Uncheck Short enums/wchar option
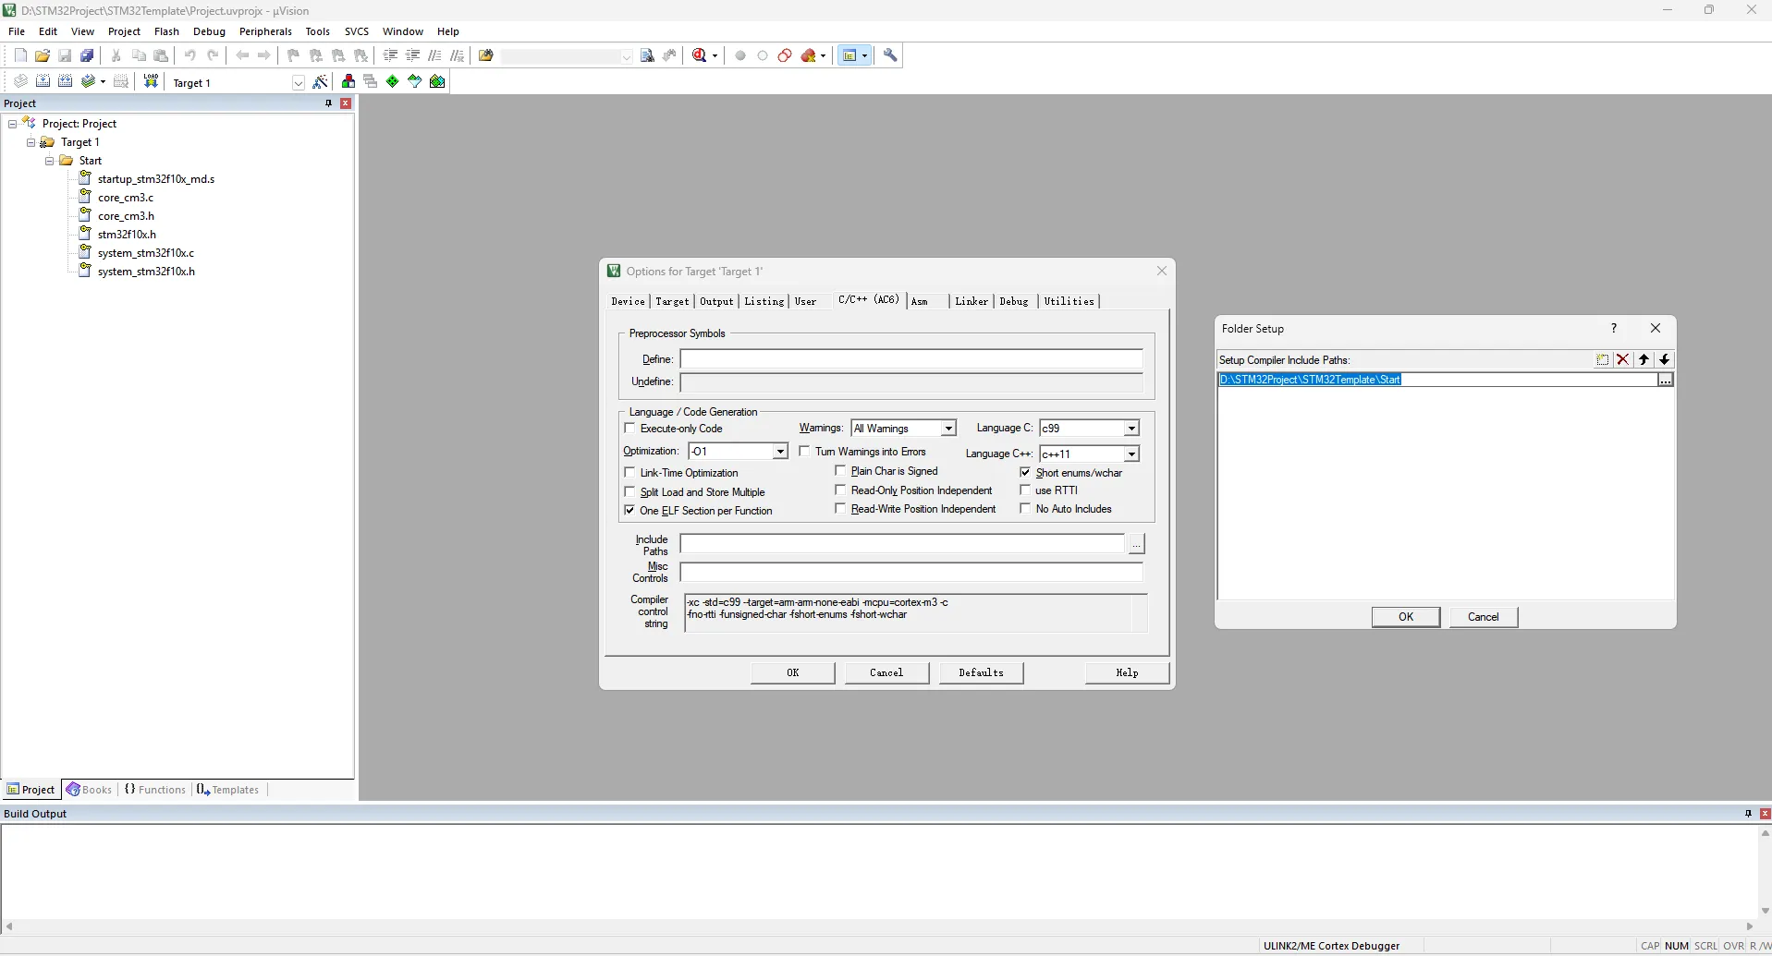1772x956 pixels. 1025,473
